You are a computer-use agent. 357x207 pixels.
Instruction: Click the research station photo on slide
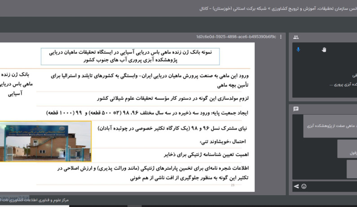[x=45, y=141]
